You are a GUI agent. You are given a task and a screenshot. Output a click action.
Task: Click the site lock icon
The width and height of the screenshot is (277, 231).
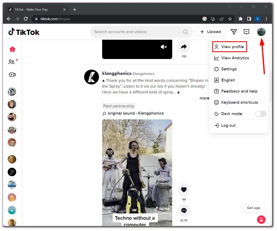36,19
